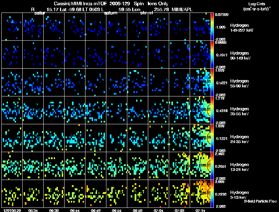The height and width of the screenshot is (212, 279).
Task: Select the '0.1221' colorbar midpoint value
Action: (221, 139)
